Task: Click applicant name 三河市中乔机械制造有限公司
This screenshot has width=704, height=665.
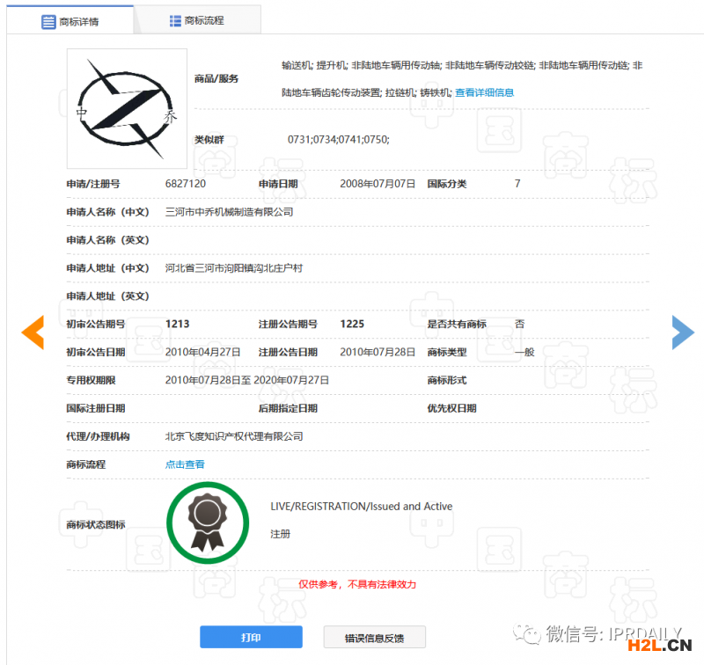Action: pos(229,212)
